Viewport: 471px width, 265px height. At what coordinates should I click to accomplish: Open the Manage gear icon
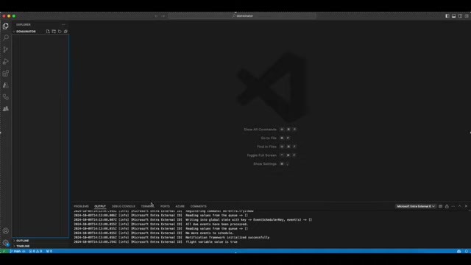[x=6, y=243]
